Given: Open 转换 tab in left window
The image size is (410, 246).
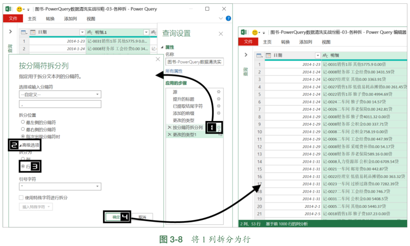Looking at the screenshot, I should pos(50,19).
